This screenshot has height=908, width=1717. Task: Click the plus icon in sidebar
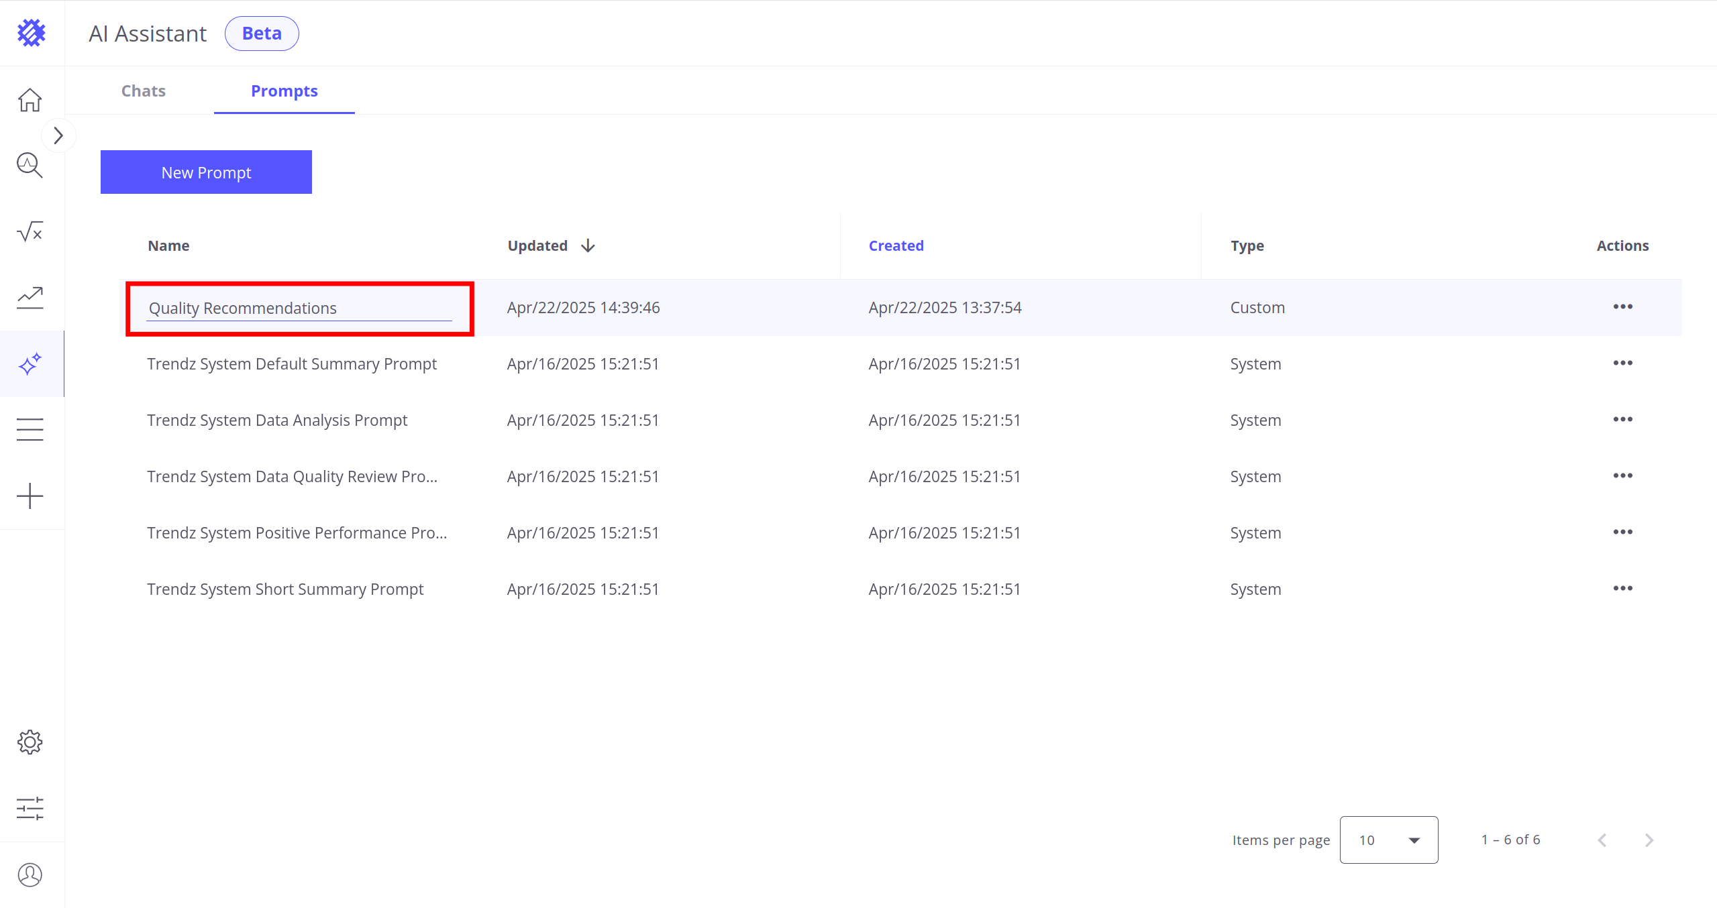[30, 496]
